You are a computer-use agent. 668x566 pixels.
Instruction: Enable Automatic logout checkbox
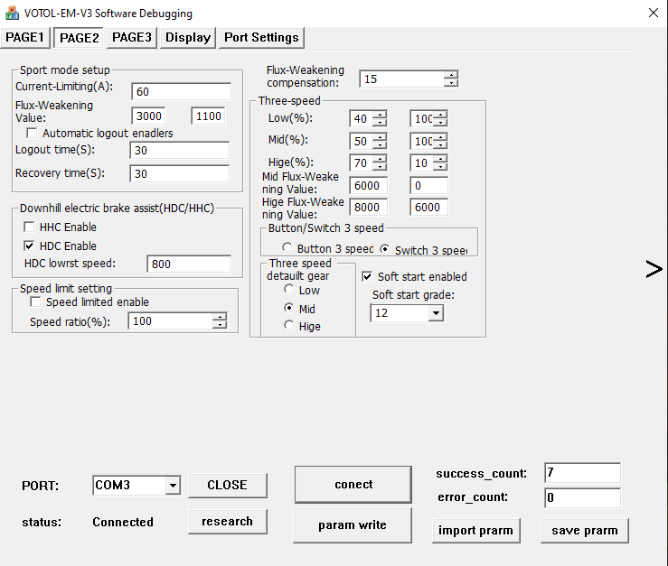[34, 134]
